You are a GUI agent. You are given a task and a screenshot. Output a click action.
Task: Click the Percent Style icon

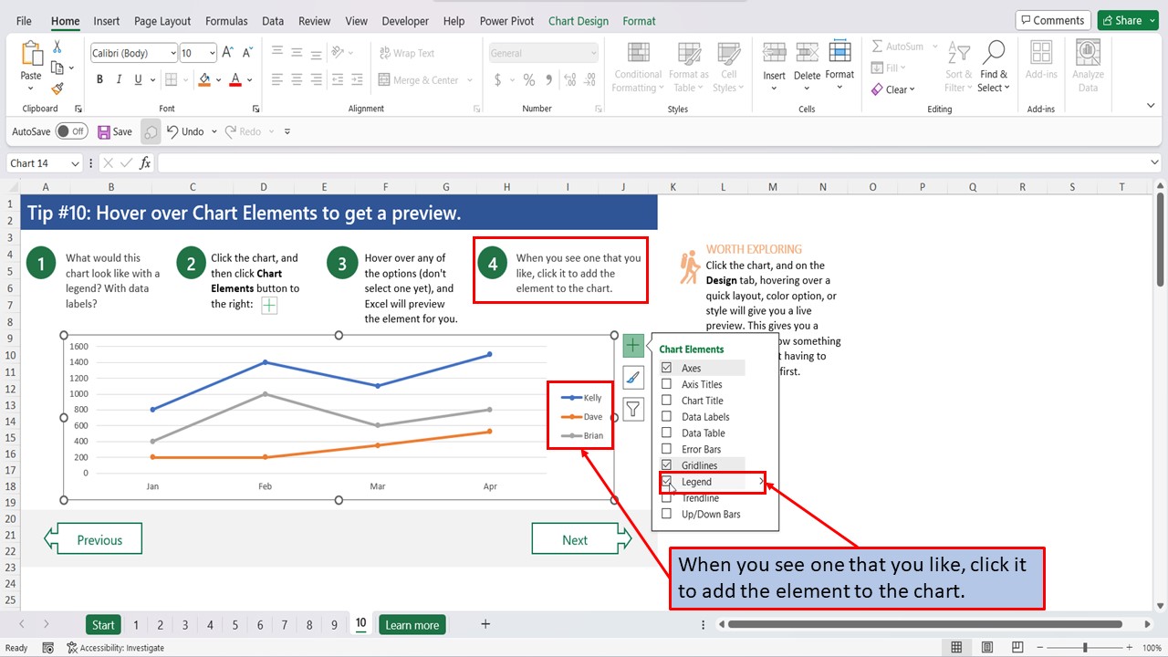pos(528,80)
